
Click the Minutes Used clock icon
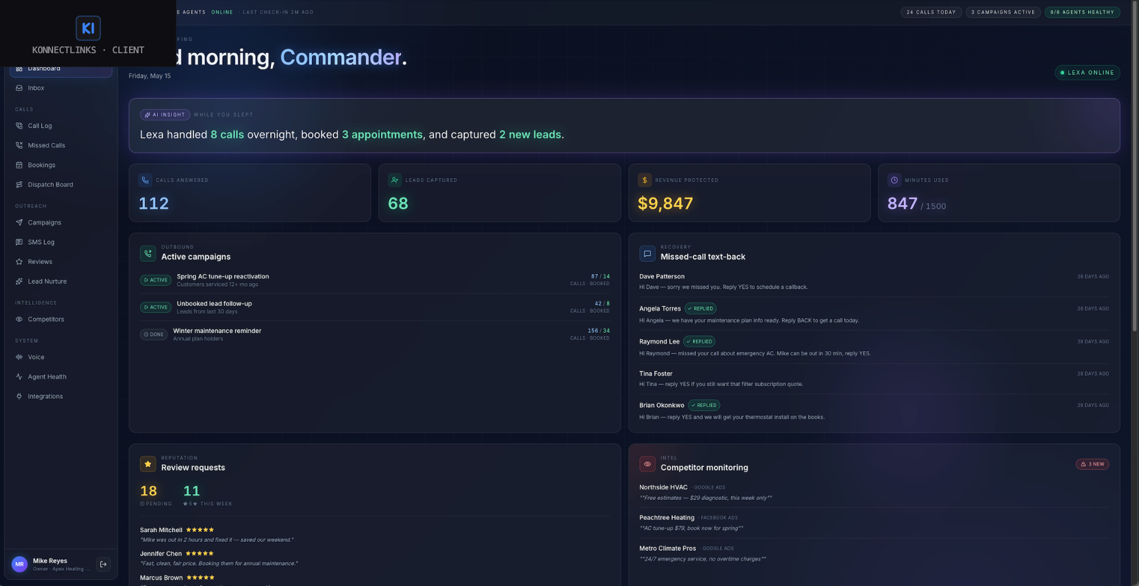[x=894, y=180]
